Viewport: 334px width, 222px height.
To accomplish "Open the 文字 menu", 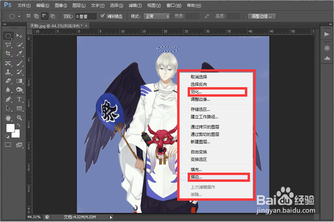I will pos(98,5).
